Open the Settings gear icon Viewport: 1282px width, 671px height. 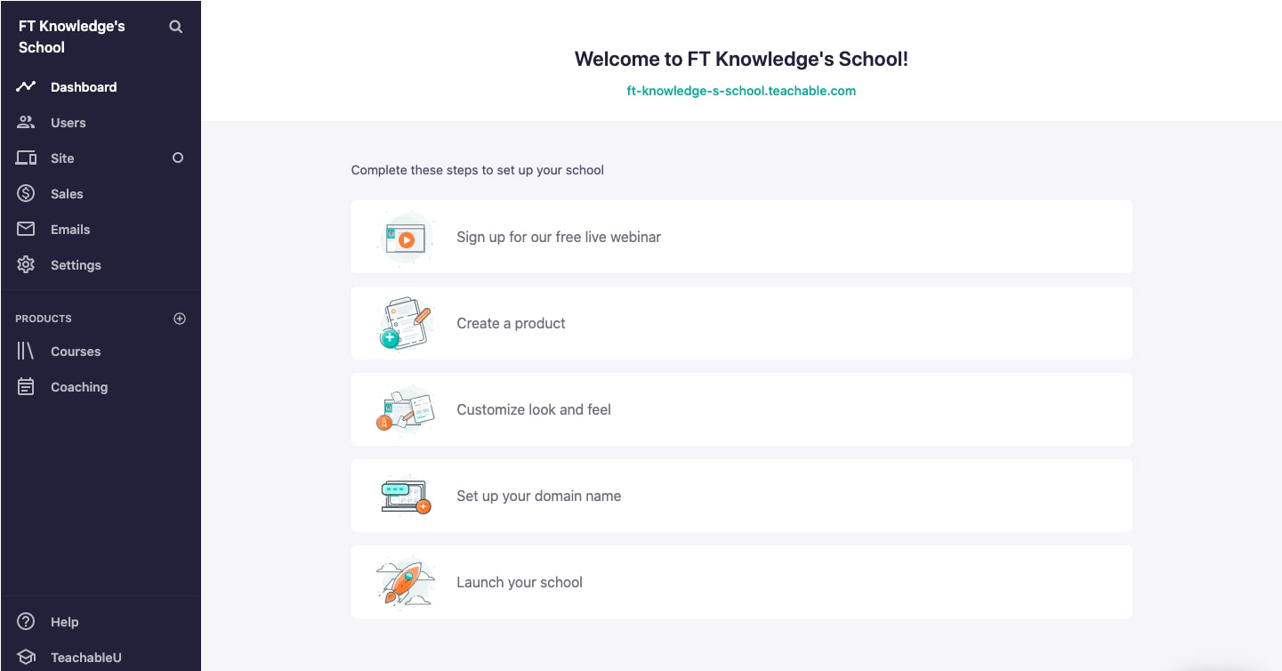pos(25,264)
